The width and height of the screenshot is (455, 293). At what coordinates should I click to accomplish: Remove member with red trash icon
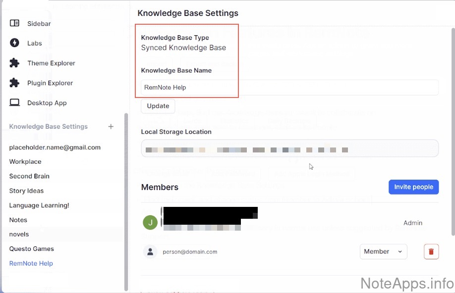coord(431,251)
